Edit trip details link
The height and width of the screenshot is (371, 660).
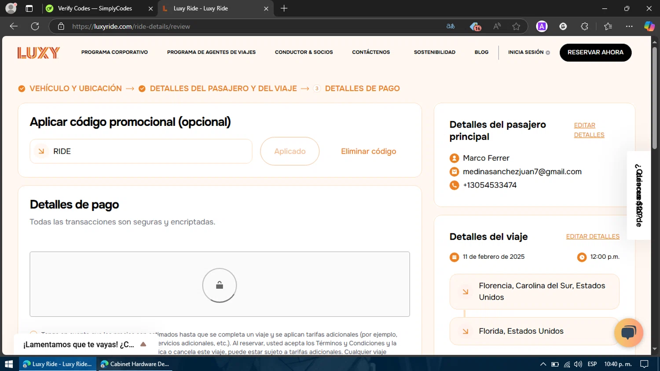click(593, 237)
